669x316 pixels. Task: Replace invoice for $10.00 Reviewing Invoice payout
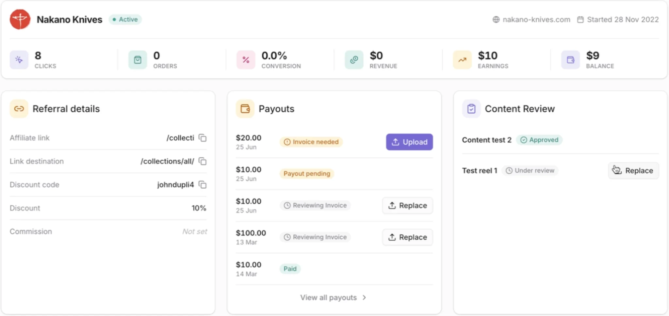pos(407,205)
